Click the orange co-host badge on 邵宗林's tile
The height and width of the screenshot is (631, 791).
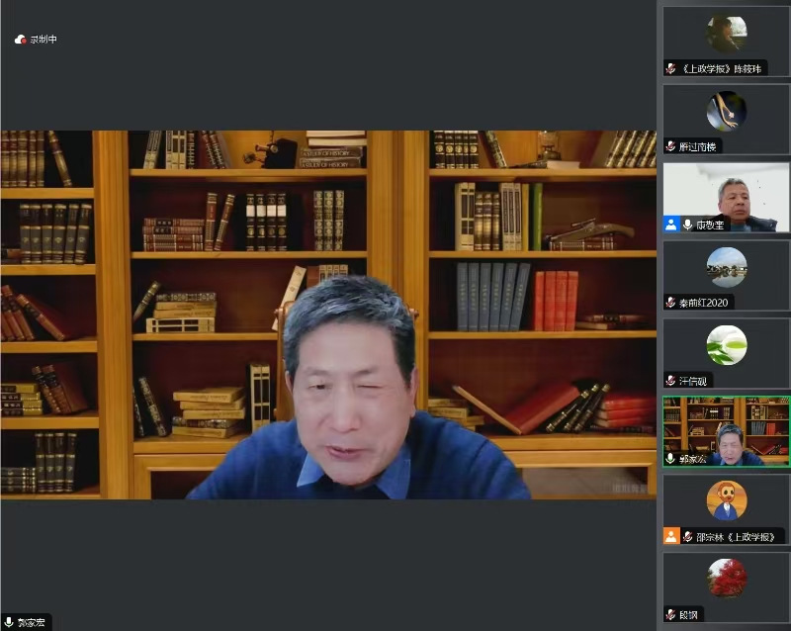coord(671,536)
